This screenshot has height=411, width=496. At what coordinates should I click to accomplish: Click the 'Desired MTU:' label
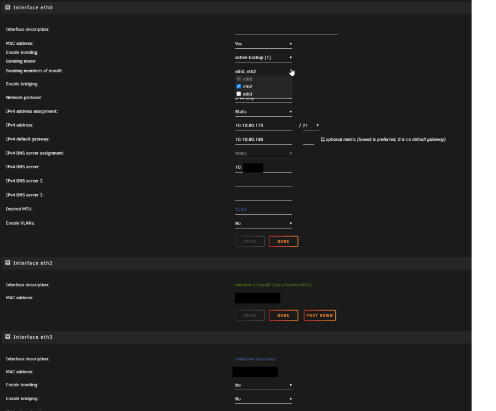point(19,209)
